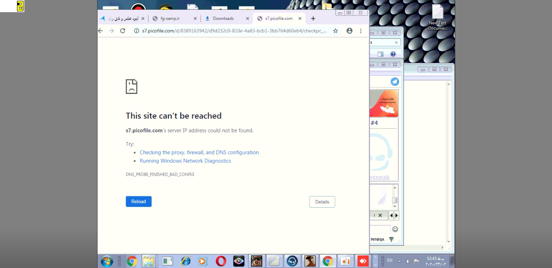
Task: Click the DNS_PROBE_FINISHED_BAD_CONFIG error code
Action: tap(160, 174)
